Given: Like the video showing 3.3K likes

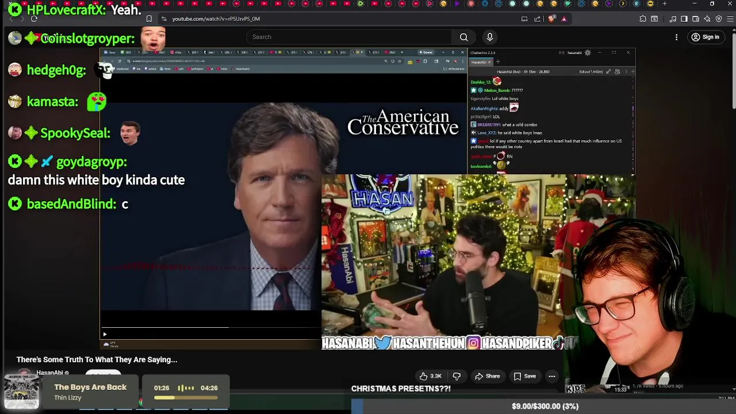Looking at the screenshot, I should [430, 376].
